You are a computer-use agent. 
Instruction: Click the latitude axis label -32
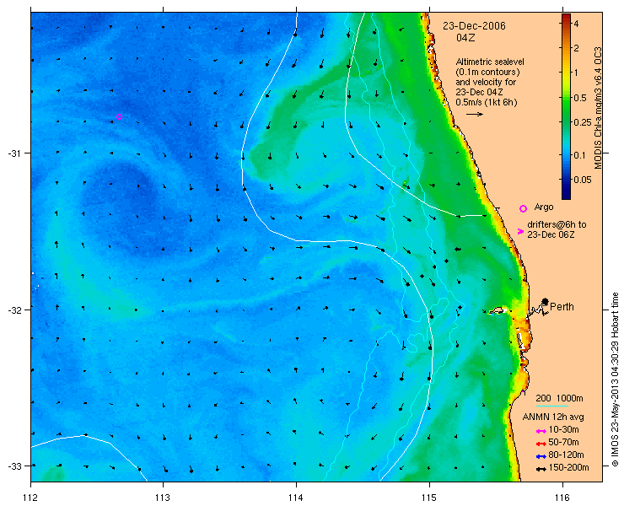pyautogui.click(x=15, y=310)
